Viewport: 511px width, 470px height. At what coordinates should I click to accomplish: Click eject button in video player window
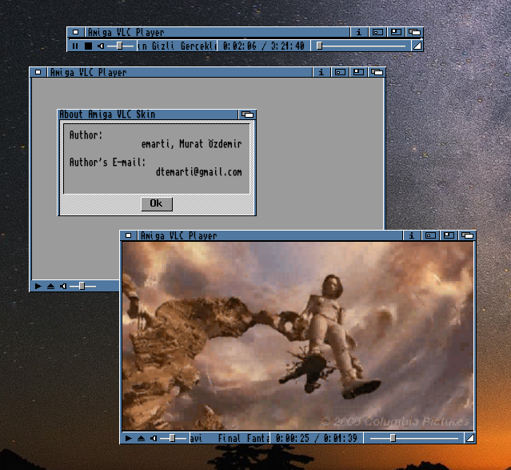[x=141, y=438]
